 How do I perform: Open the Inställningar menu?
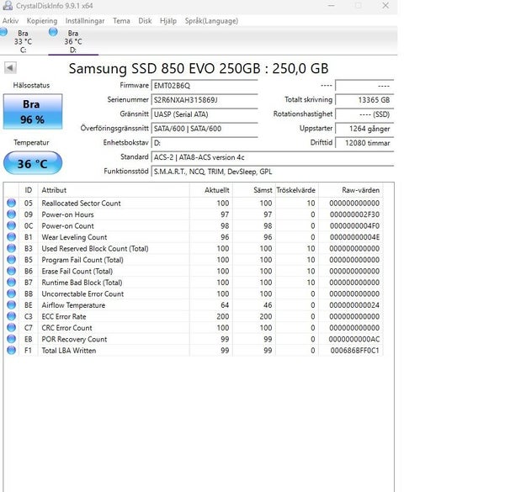pos(85,21)
